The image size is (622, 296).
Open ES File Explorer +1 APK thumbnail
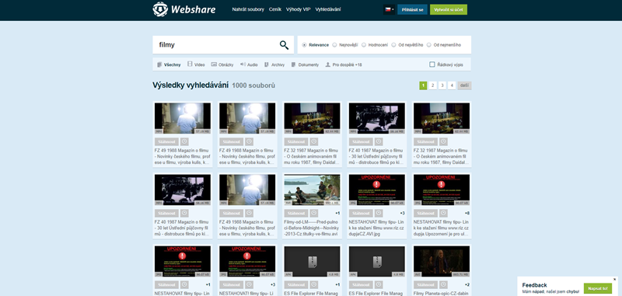click(x=313, y=262)
